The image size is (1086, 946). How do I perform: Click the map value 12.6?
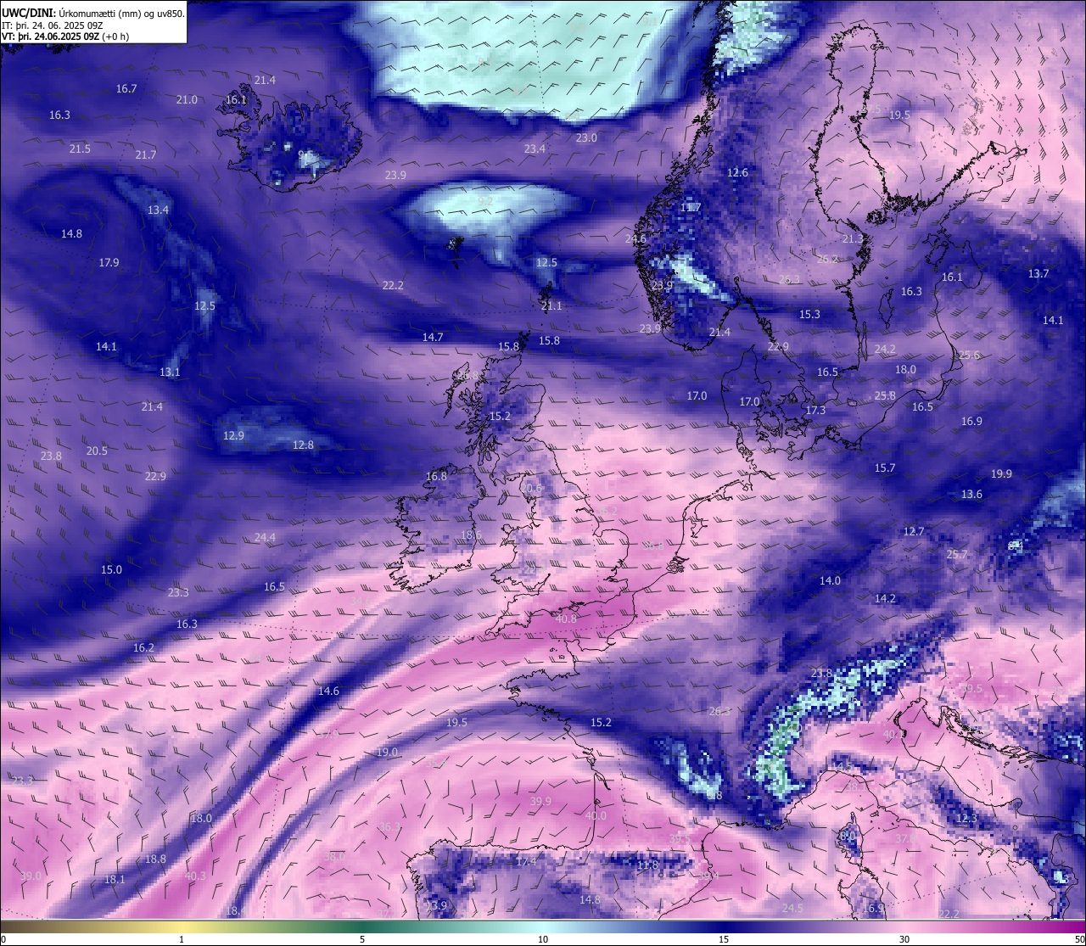click(x=737, y=173)
